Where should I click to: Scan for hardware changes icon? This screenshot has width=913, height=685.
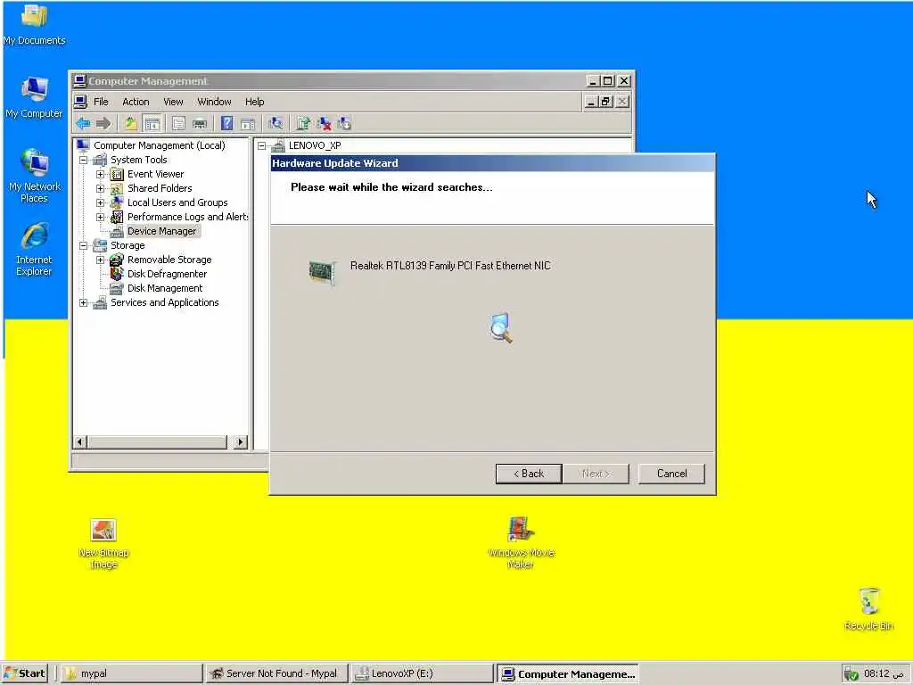276,123
